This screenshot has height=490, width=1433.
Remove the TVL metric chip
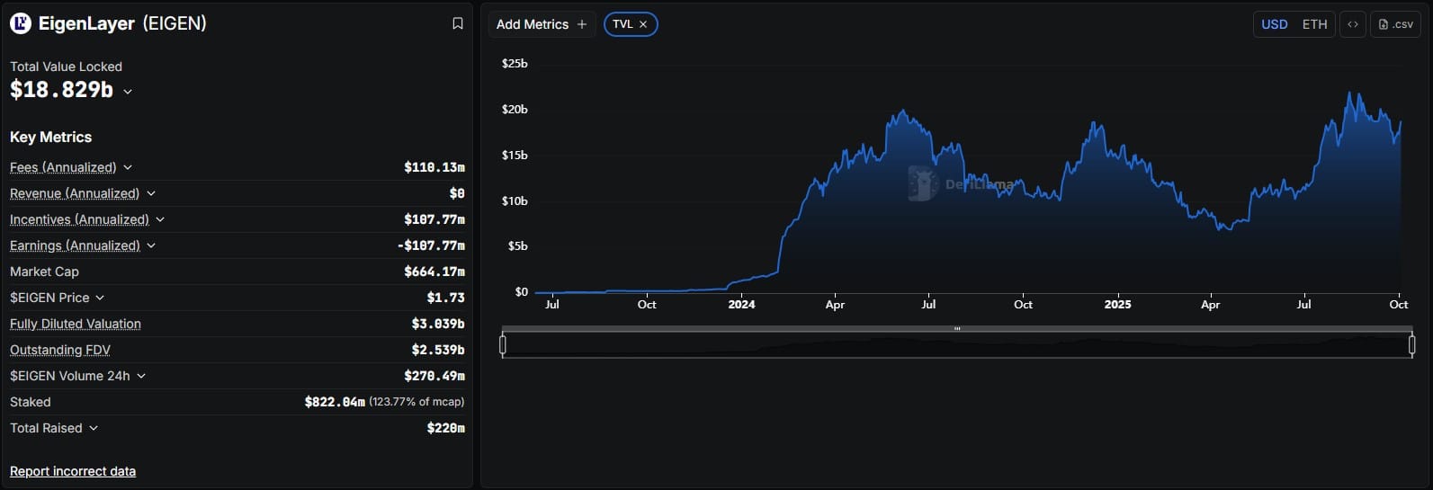(643, 24)
